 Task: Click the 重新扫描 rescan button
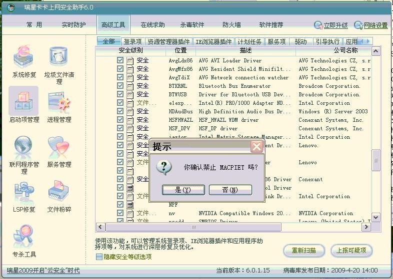303,251
